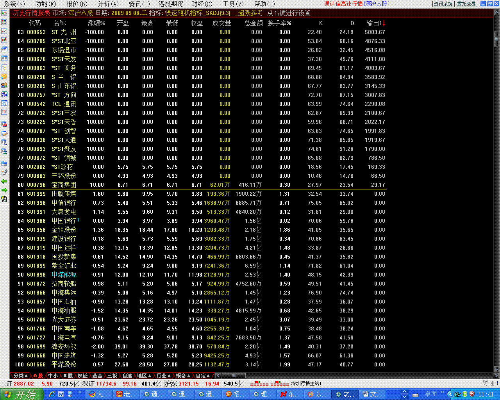
Task: Click the antenna connection status icon
Action: click(x=485, y=384)
